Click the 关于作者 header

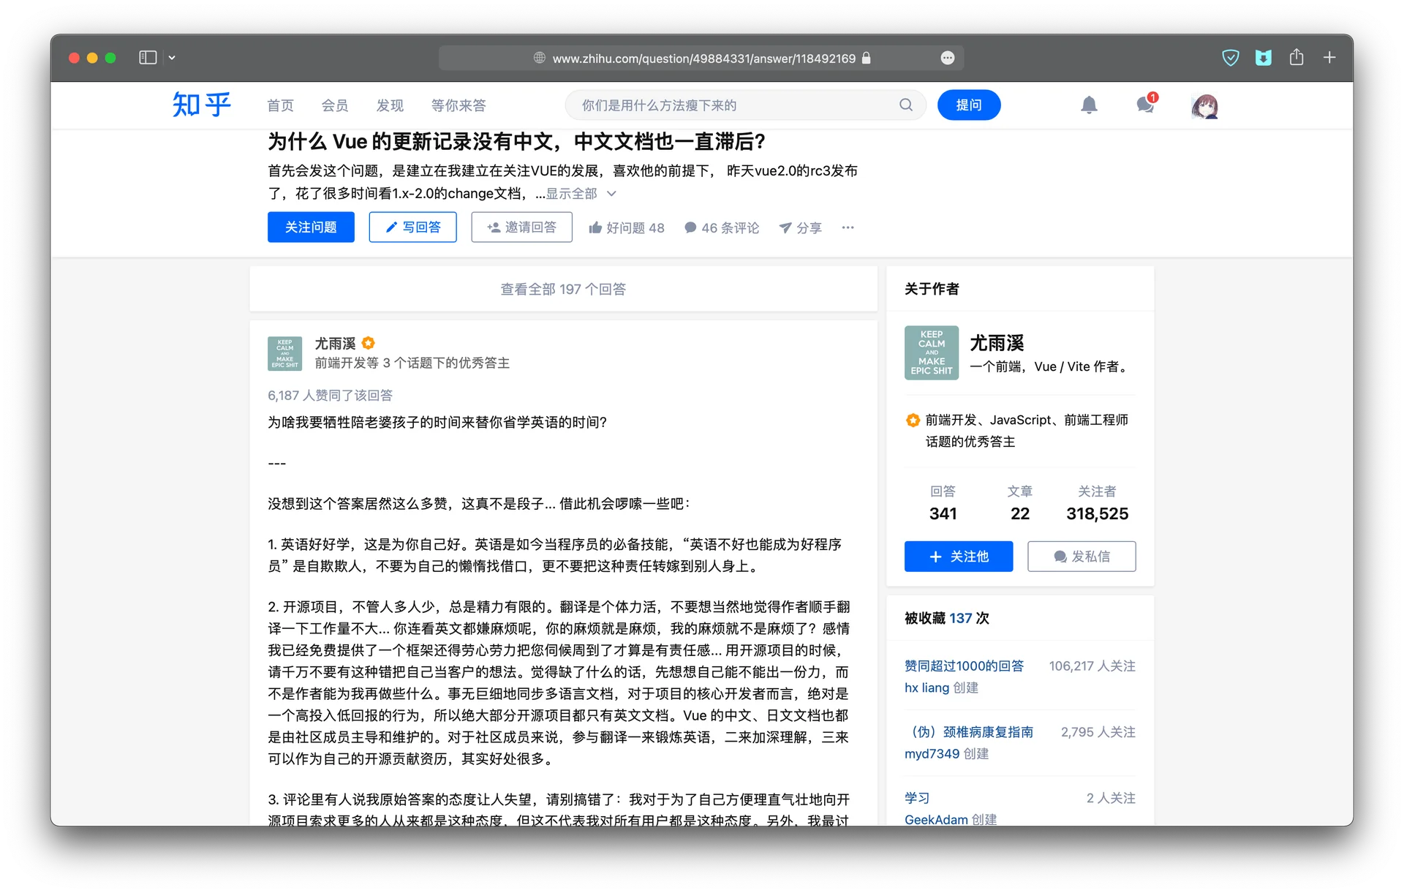tap(932, 289)
